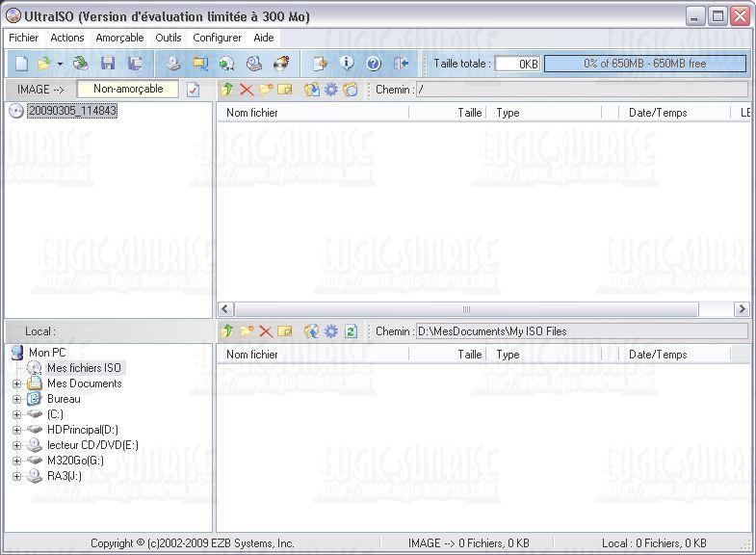This screenshot has width=756, height=555.
Task: Click New folder icon in Local toolbar
Action: pos(247,331)
